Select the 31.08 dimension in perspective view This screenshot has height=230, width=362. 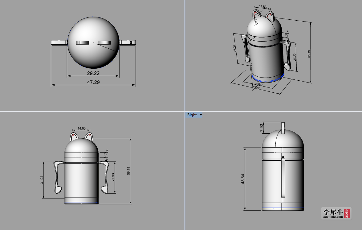click(x=234, y=48)
